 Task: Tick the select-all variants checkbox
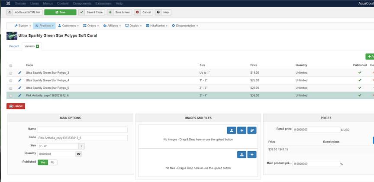coord(11,65)
